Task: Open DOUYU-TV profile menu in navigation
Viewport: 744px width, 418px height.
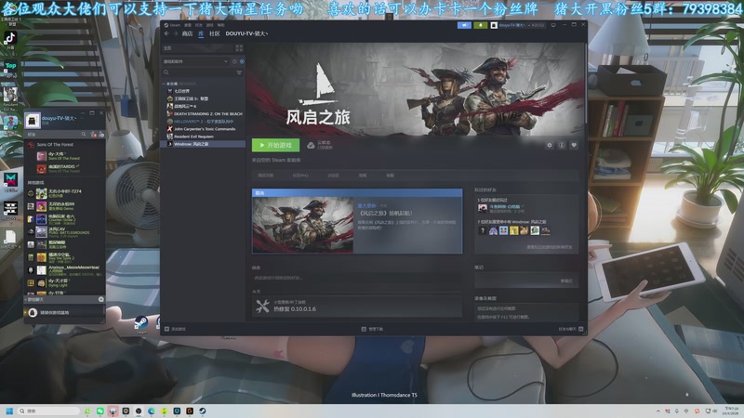Action: (x=246, y=33)
